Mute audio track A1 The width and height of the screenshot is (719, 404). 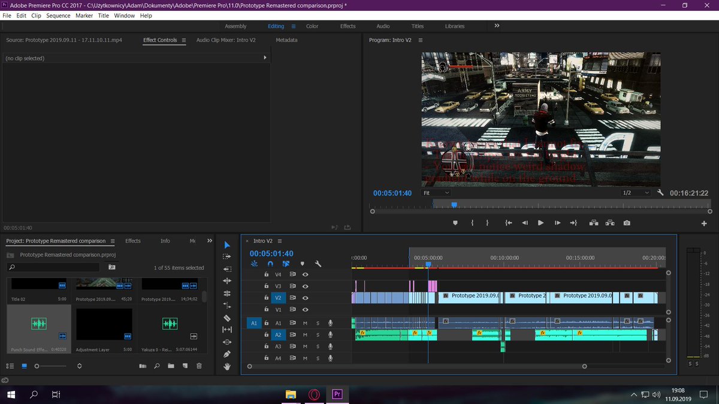tap(305, 323)
